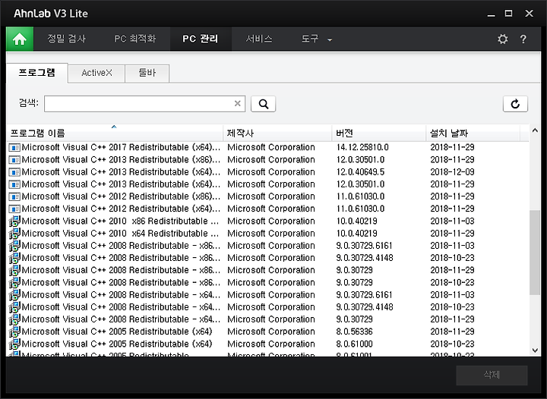Clear the search field with the X
547x399 pixels.
tap(238, 103)
